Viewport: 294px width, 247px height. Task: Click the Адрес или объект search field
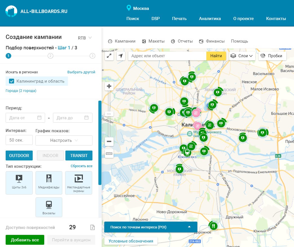point(167,56)
